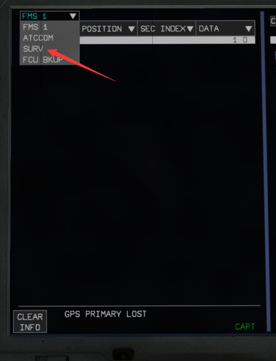Click the GPS PRIMARY LOST message
276x361 pixels.
pyautogui.click(x=105, y=314)
